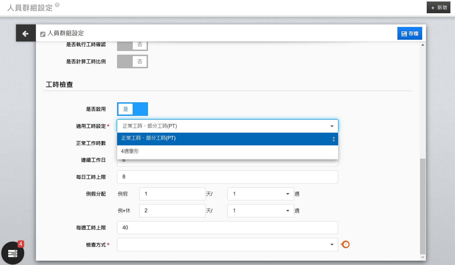Toggle the 是否計算工時比例 switch
Viewport: 455px width, 265px height.
132,62
